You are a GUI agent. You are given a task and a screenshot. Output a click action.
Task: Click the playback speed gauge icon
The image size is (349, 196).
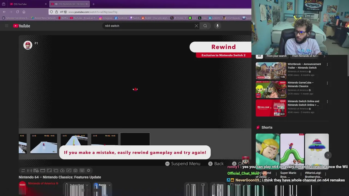click(62, 170)
